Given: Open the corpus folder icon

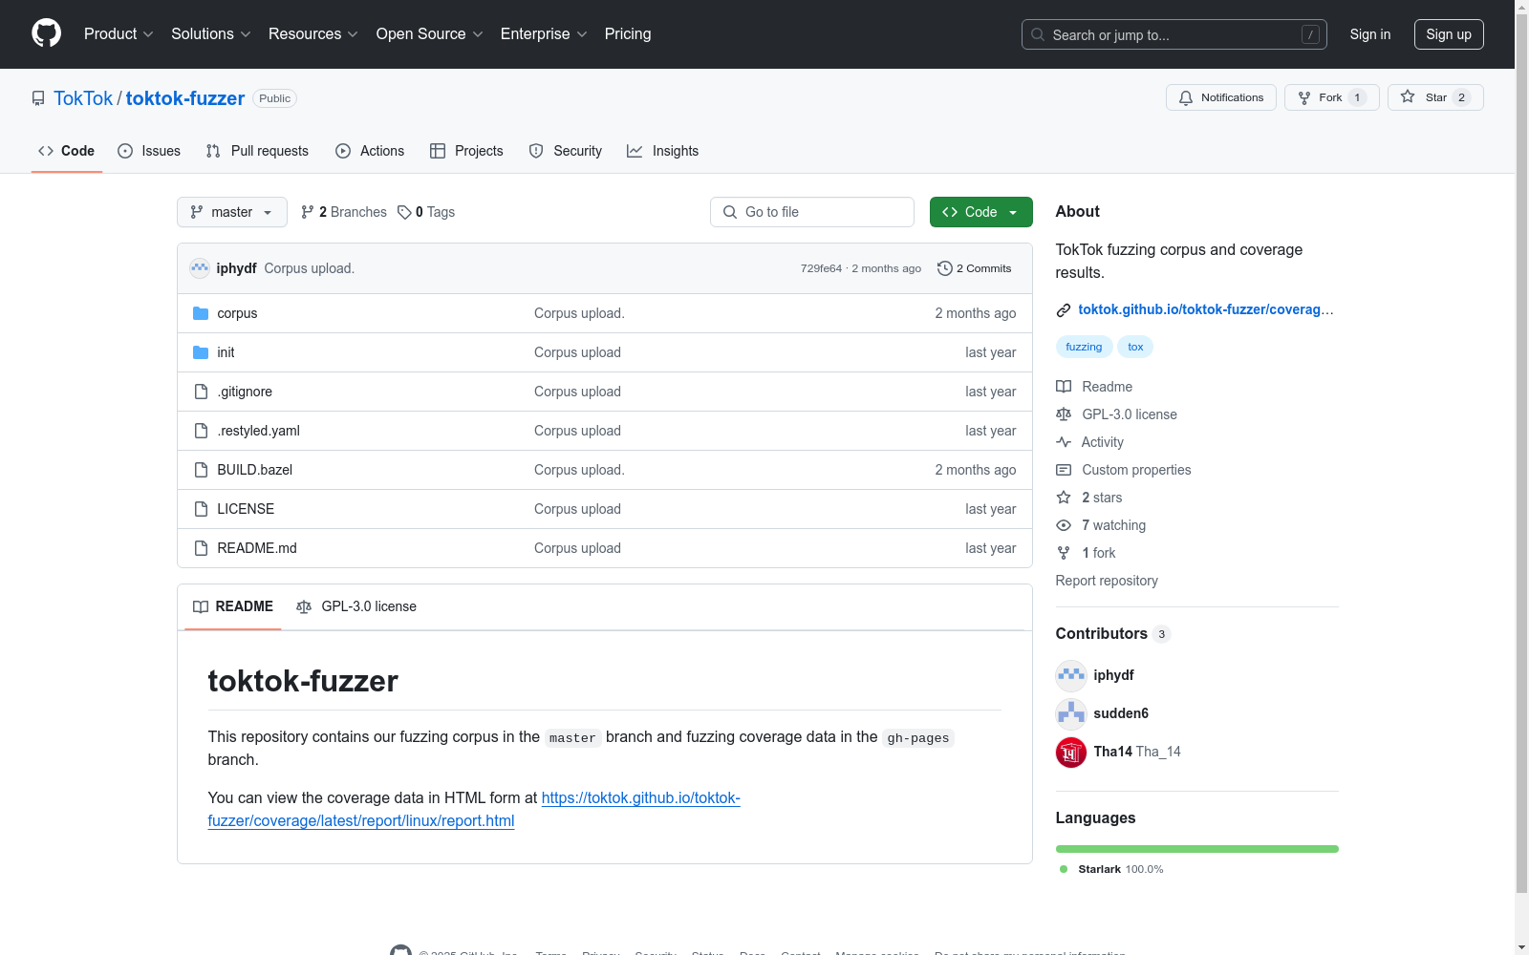Looking at the screenshot, I should pyautogui.click(x=201, y=313).
